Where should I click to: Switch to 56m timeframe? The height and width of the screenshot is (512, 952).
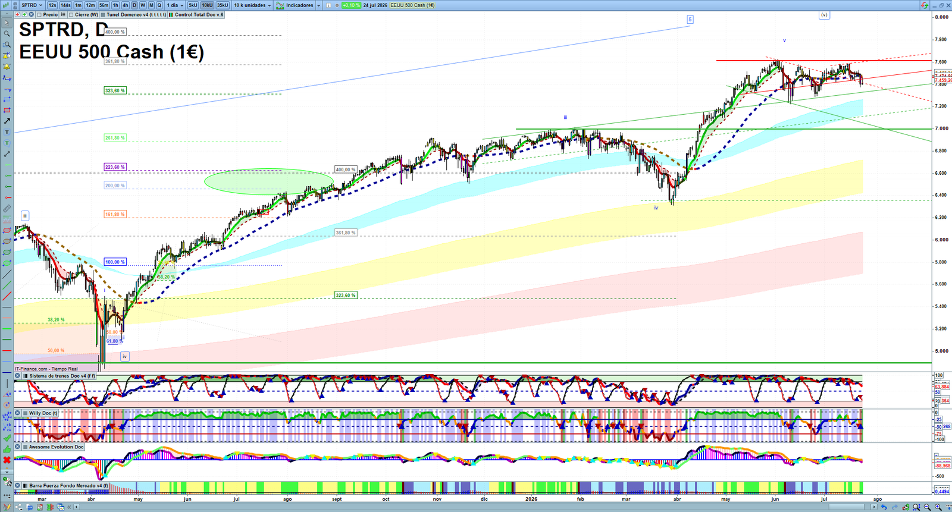(x=104, y=5)
